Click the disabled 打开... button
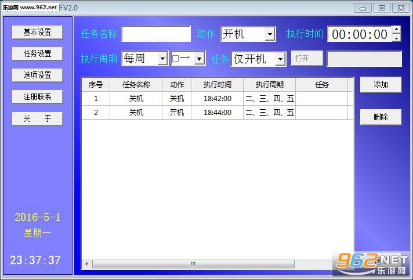The image size is (413, 280). [307, 58]
